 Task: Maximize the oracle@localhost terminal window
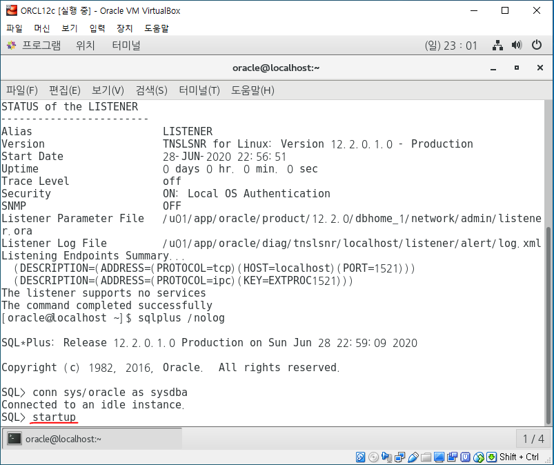(x=517, y=68)
